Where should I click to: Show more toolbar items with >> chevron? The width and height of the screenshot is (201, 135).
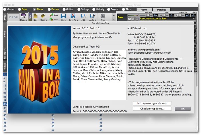(114, 15)
